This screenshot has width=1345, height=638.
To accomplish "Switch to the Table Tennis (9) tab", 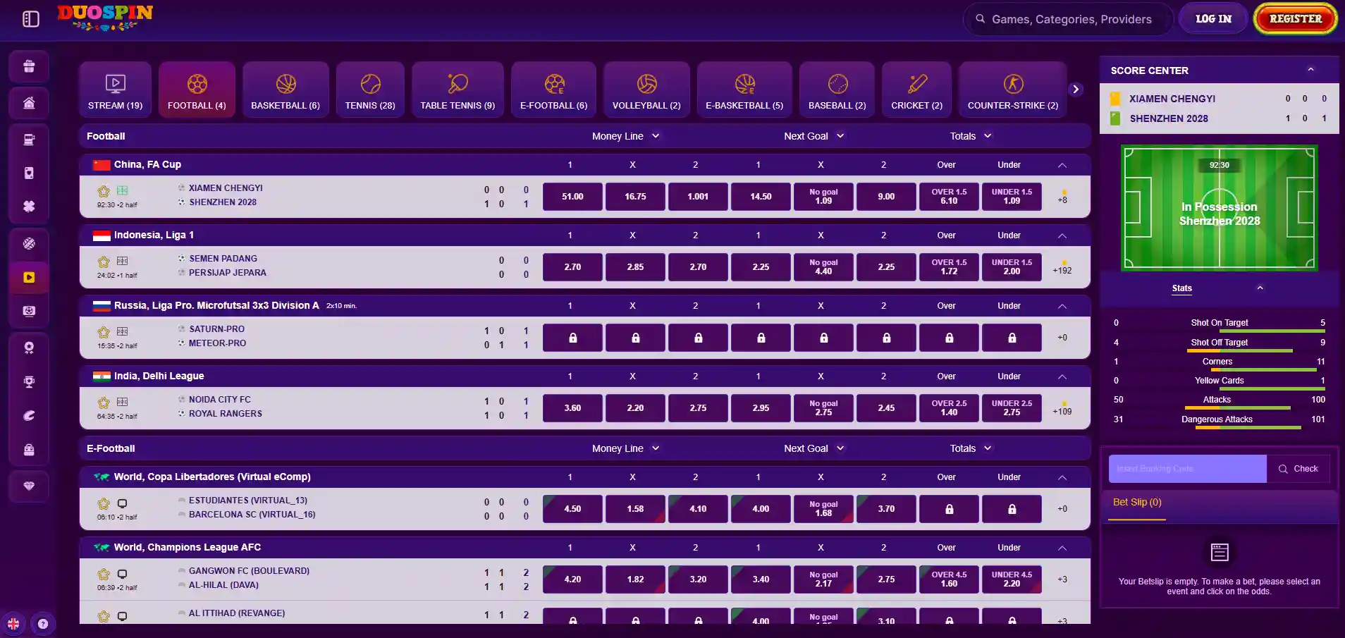I will (457, 90).
